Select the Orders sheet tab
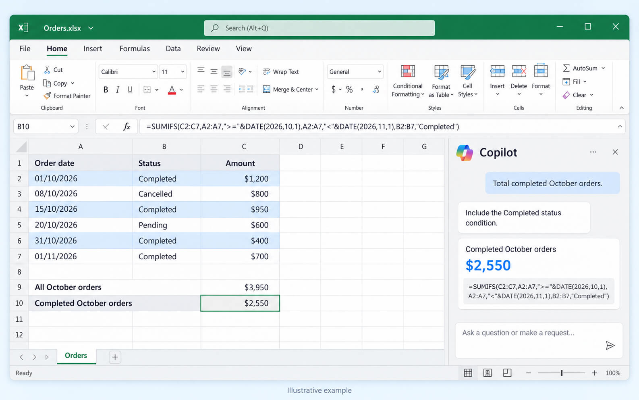 (76, 356)
